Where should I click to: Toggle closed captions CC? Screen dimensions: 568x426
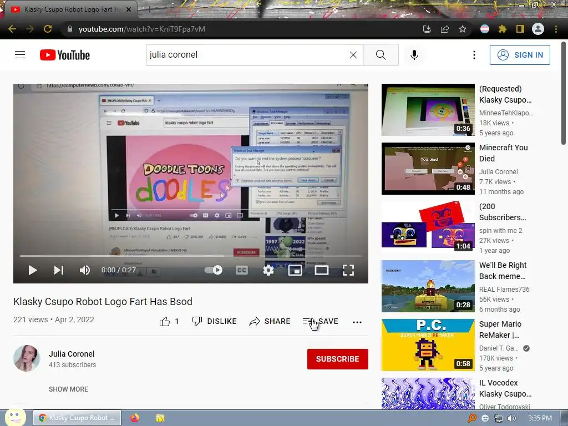pyautogui.click(x=242, y=270)
